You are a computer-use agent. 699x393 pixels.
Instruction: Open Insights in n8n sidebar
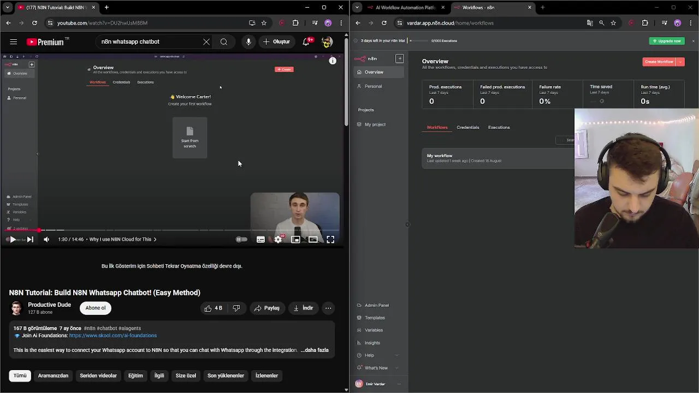pos(379,343)
